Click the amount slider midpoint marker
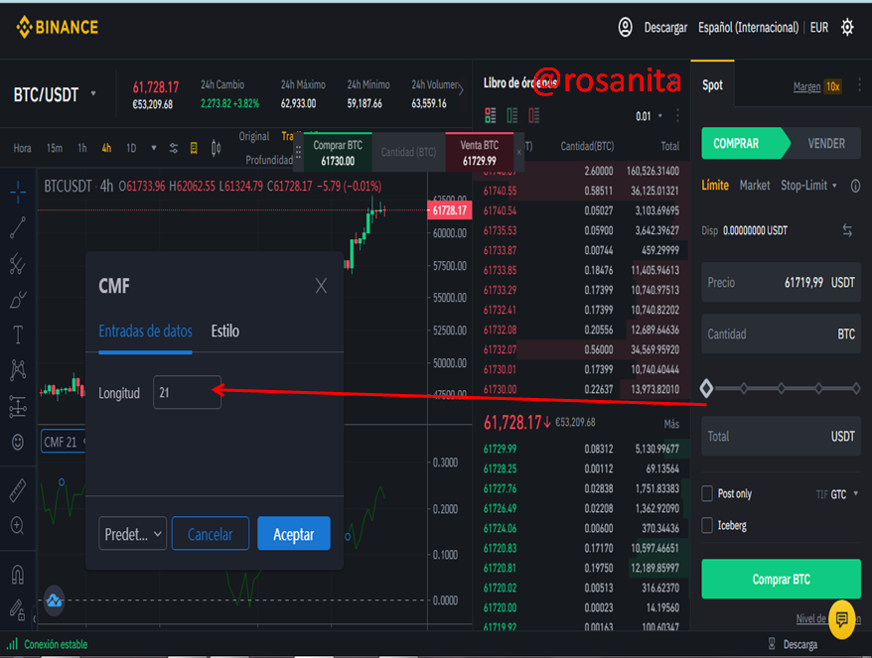 point(781,388)
